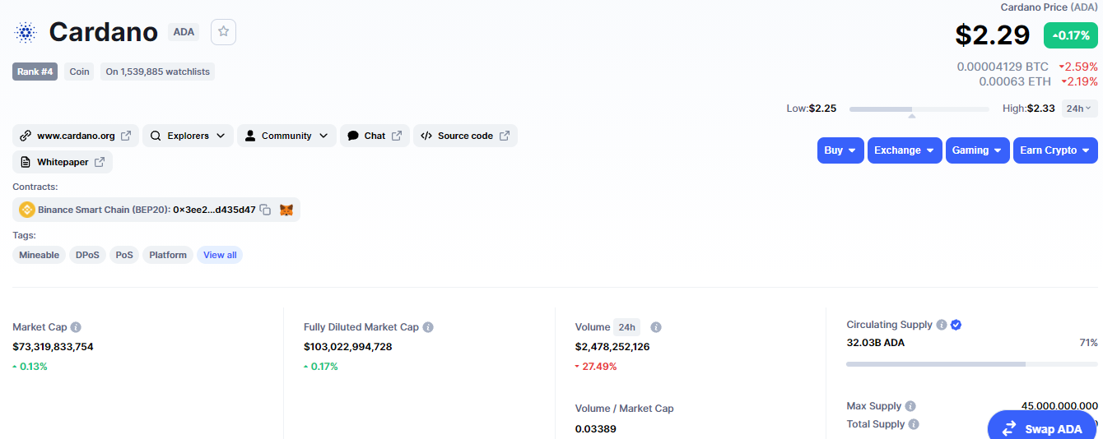The image size is (1103, 439).
Task: Open Circulating Supply info icon
Action: (942, 325)
